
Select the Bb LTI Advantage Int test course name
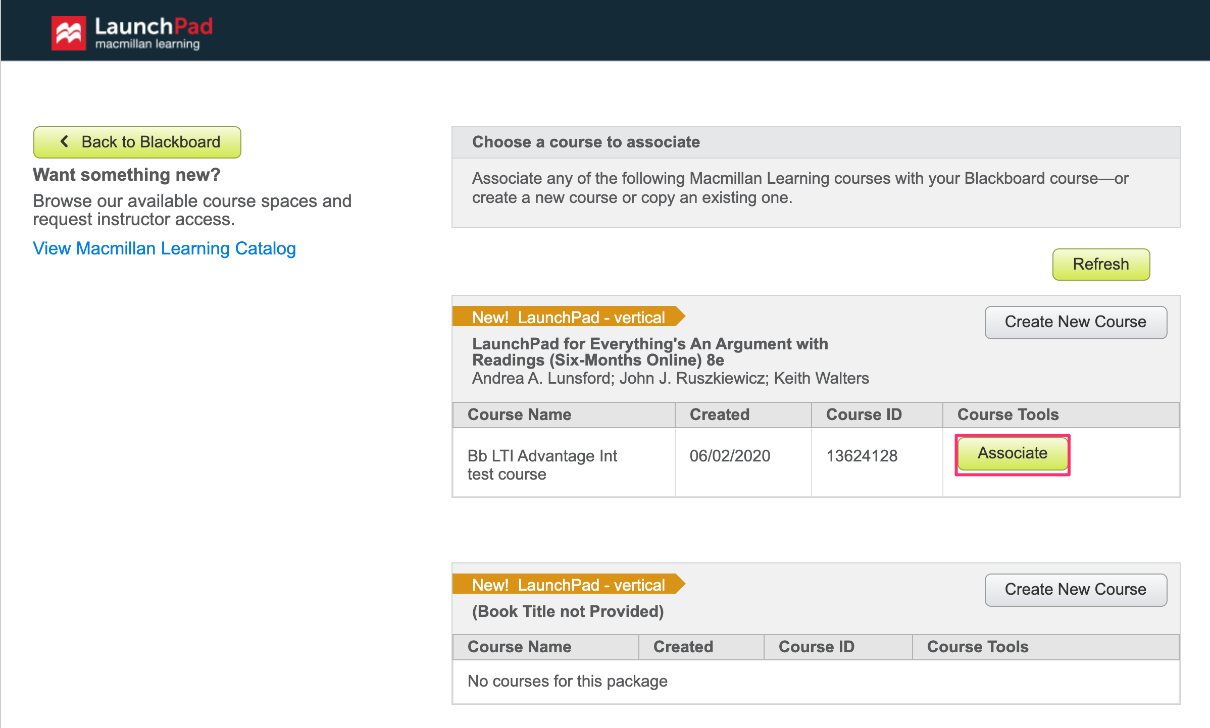pos(542,464)
